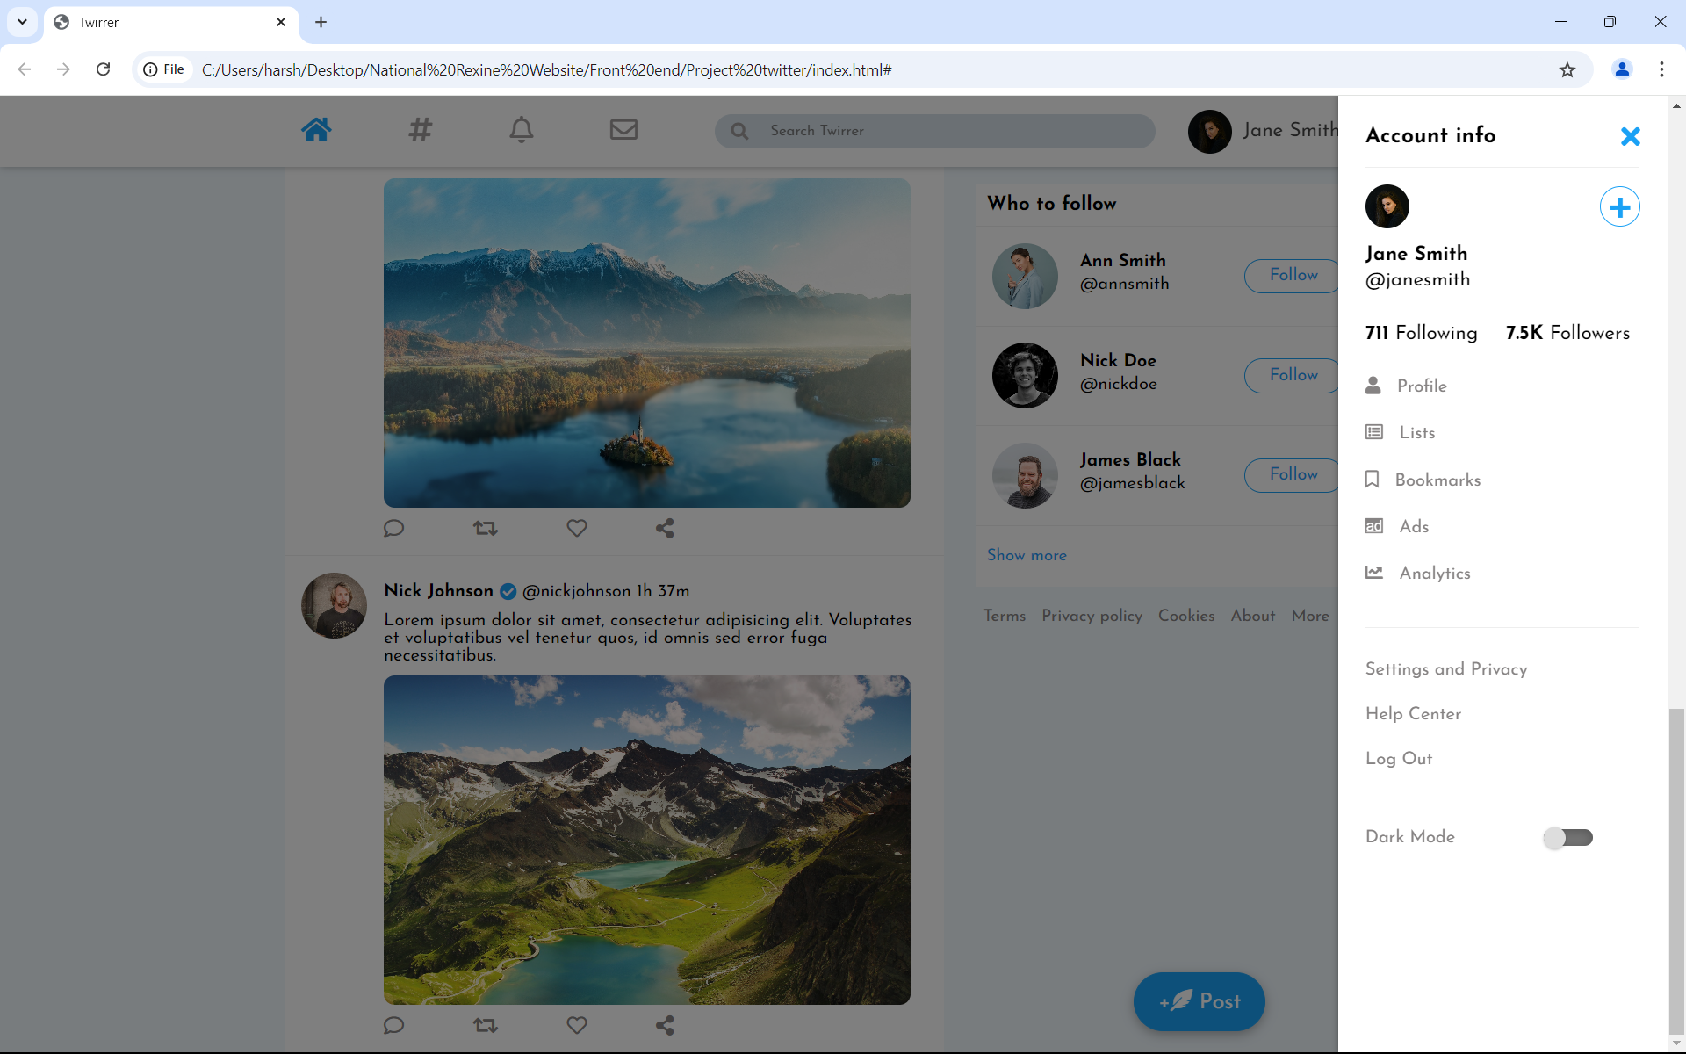Click Show more suggestions
This screenshot has width=1686, height=1054.
coord(1027,555)
